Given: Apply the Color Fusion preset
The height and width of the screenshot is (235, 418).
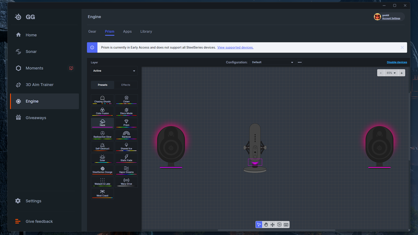Looking at the screenshot, I should point(102,111).
